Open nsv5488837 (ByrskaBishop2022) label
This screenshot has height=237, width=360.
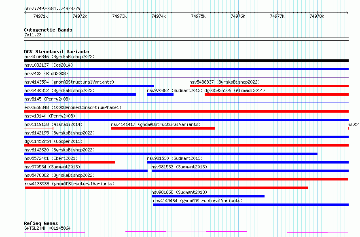224,82
